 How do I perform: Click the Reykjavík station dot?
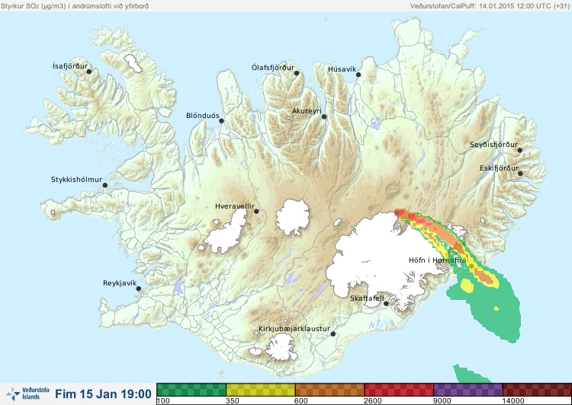coord(139,289)
